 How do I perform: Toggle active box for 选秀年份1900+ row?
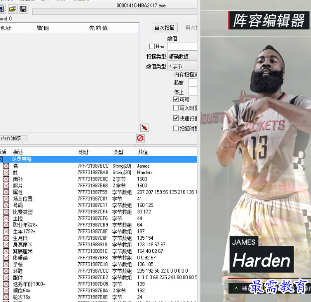pos(6,284)
